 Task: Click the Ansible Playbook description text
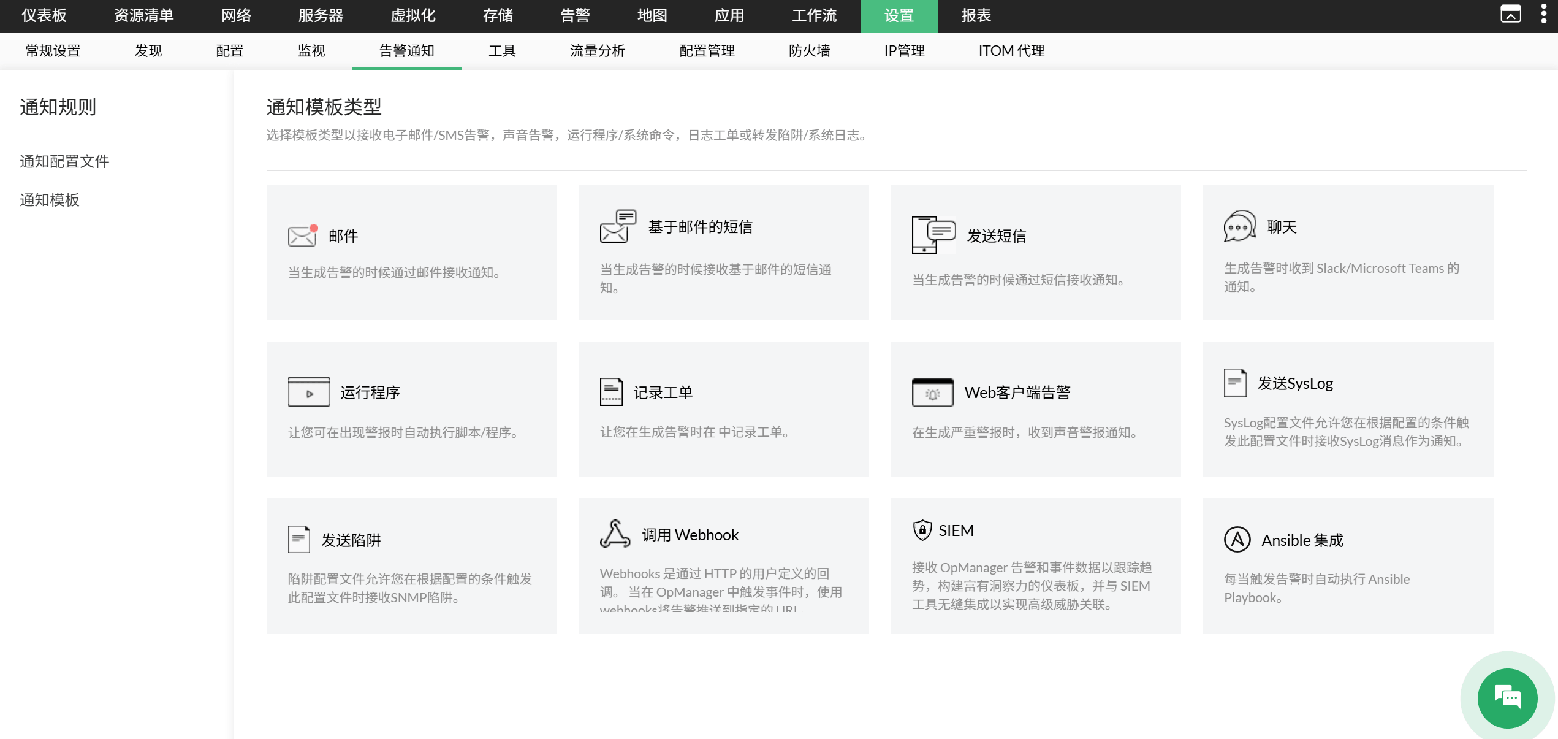(x=1317, y=588)
